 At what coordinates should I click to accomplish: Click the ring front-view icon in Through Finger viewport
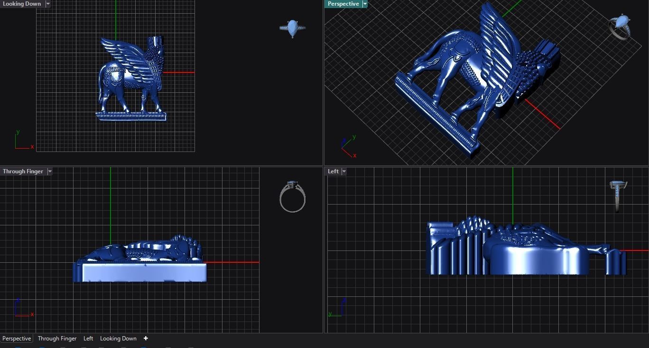point(293,196)
